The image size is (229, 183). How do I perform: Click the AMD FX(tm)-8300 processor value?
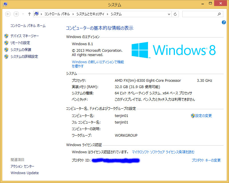click(x=148, y=81)
